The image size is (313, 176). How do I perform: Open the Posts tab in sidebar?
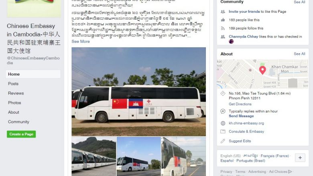tap(13, 84)
